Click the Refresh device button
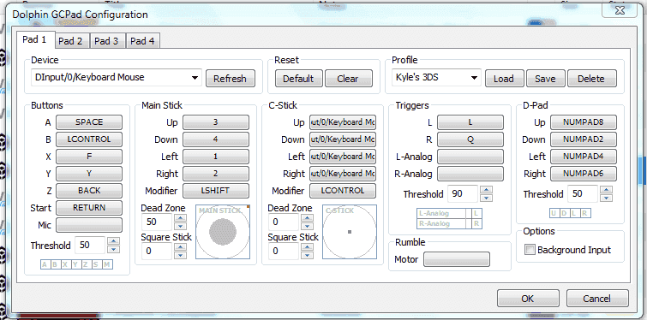This screenshot has height=320, width=647. pyautogui.click(x=231, y=78)
